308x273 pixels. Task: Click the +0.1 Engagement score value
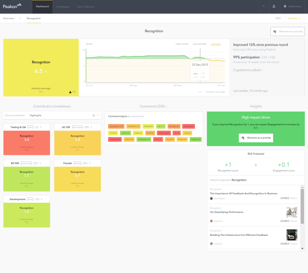coord(284,165)
